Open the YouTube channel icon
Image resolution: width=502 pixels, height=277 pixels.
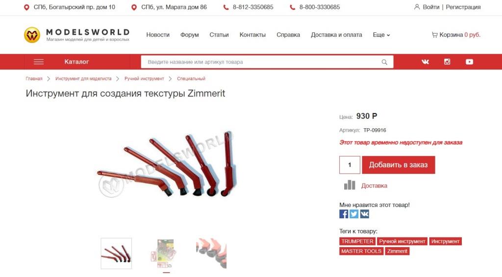tap(469, 62)
